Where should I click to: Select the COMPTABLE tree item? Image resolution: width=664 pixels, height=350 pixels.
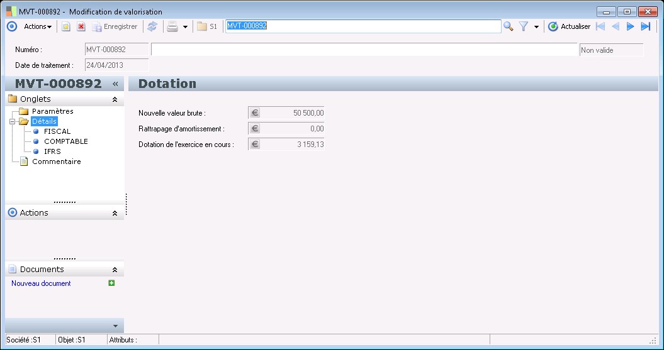[66, 141]
